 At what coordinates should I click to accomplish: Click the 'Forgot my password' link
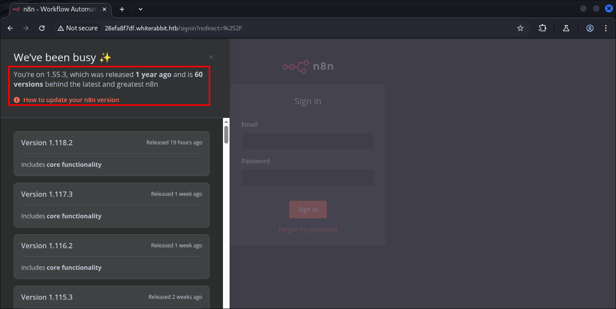click(308, 229)
